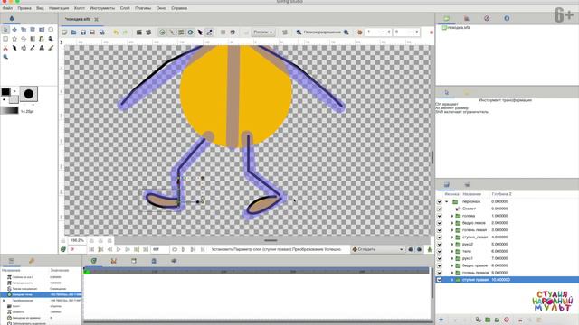Screen dimensions: 579x325
Task: Select the Spline tool
Action: [42, 39]
